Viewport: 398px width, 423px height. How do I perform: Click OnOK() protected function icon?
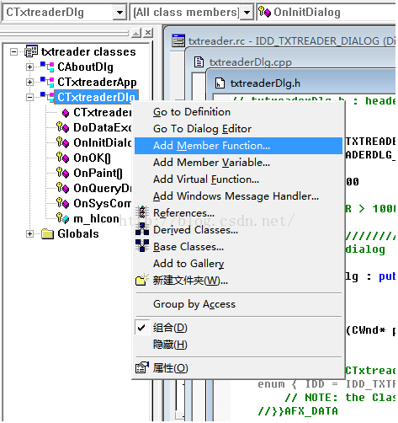(62, 158)
